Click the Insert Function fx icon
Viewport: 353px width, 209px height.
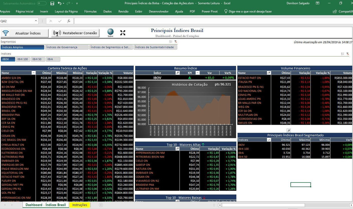69,21
